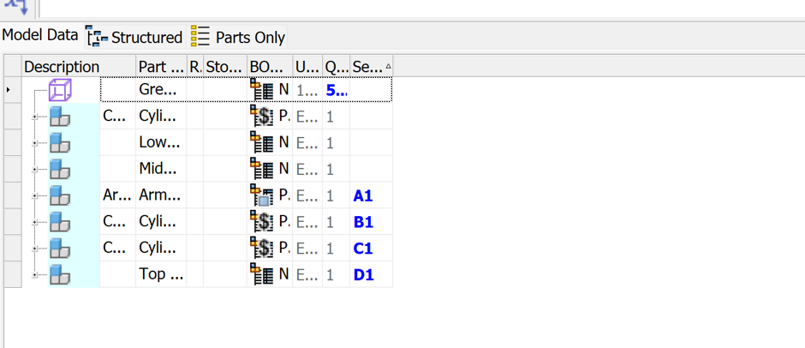Click the bold blue quantity cell in top row

337,90
